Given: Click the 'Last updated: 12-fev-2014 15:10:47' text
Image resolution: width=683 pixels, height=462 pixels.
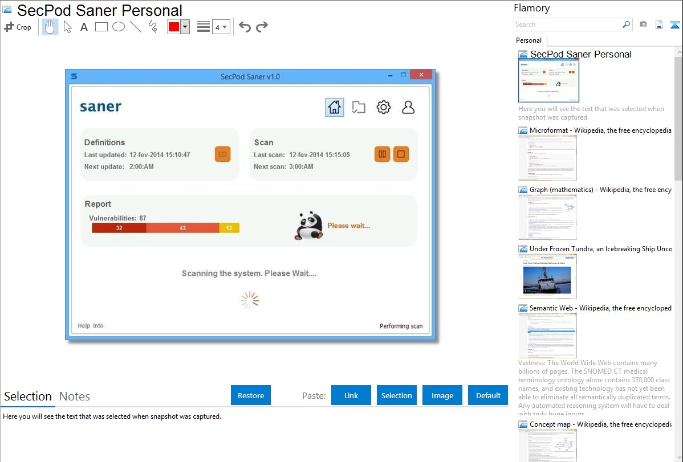Looking at the screenshot, I should [137, 154].
